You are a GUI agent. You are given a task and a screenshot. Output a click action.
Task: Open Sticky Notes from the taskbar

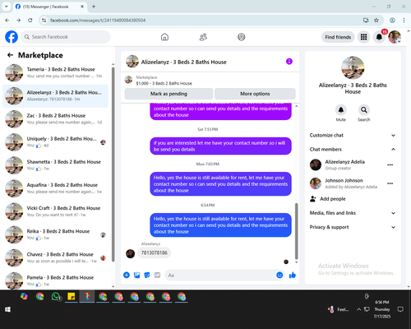pyautogui.click(x=72, y=297)
